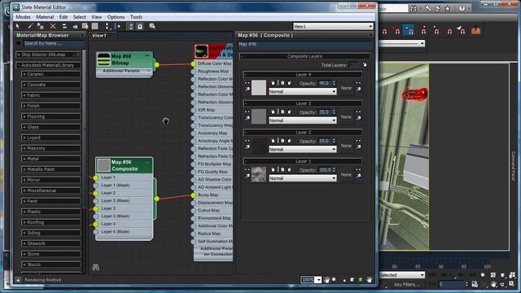Toggle Layer 1 texture visibility dots

click(x=247, y=170)
